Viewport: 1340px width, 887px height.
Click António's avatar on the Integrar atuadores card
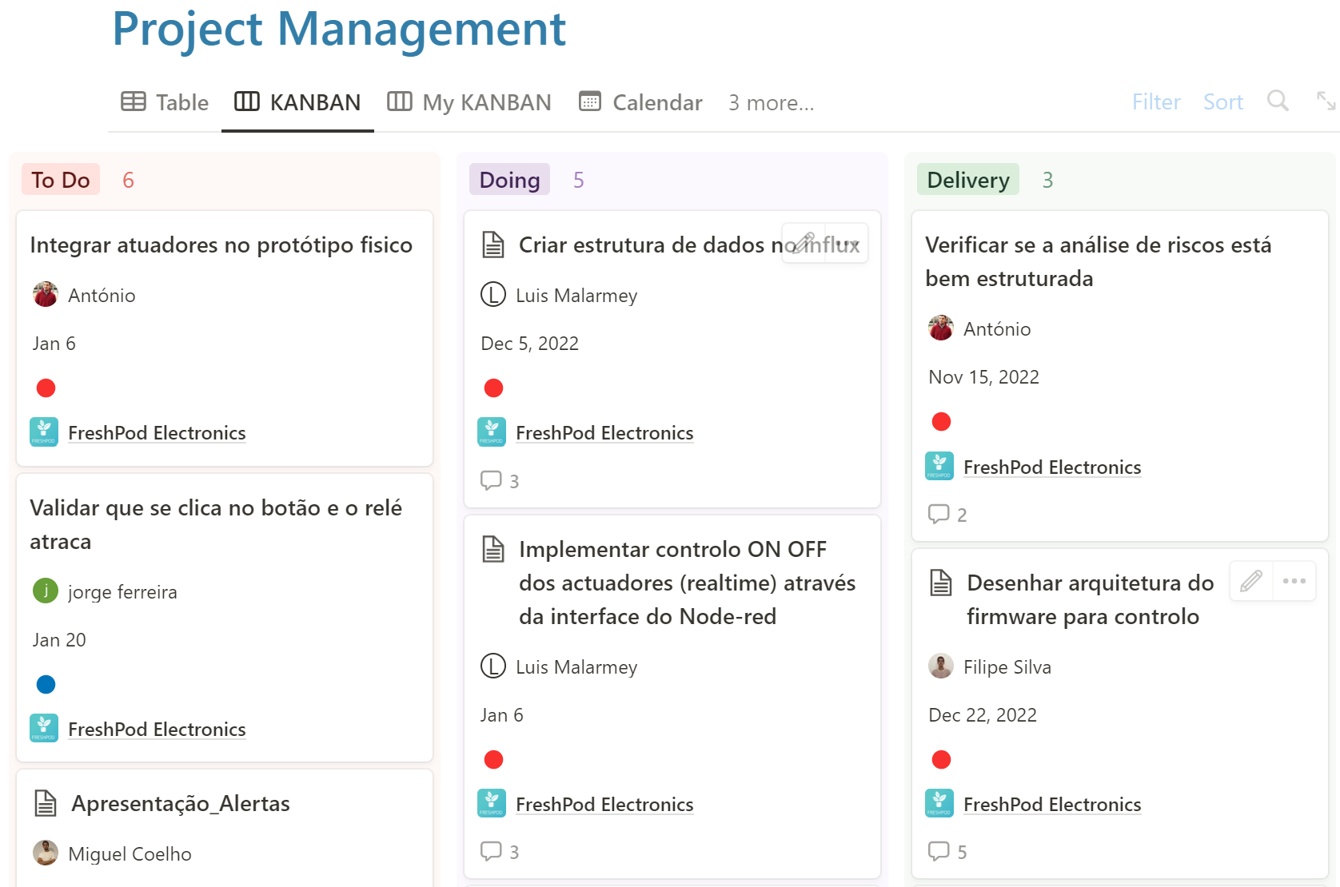[x=46, y=294]
